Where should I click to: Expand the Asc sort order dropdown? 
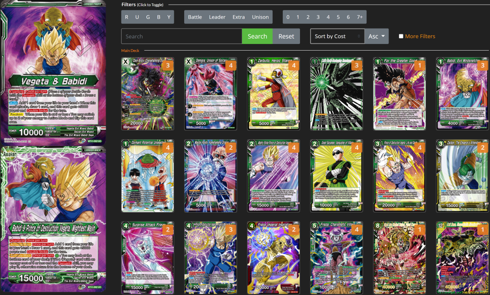[377, 36]
